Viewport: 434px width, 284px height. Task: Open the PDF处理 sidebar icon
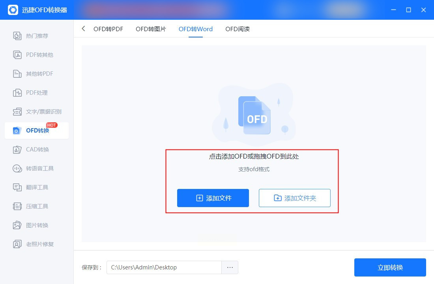pyautogui.click(x=17, y=92)
